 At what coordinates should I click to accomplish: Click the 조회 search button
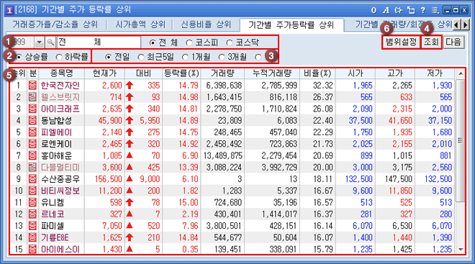431,42
